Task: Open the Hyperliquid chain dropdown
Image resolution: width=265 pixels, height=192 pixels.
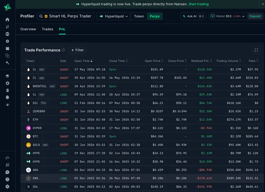Action: click(x=114, y=16)
